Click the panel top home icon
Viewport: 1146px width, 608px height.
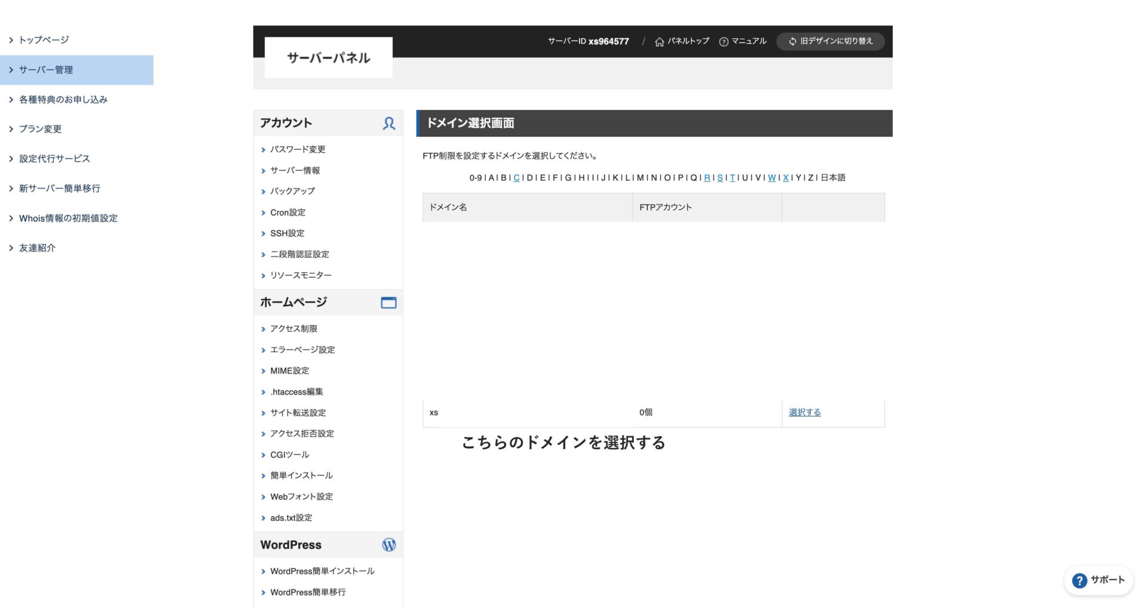point(660,42)
